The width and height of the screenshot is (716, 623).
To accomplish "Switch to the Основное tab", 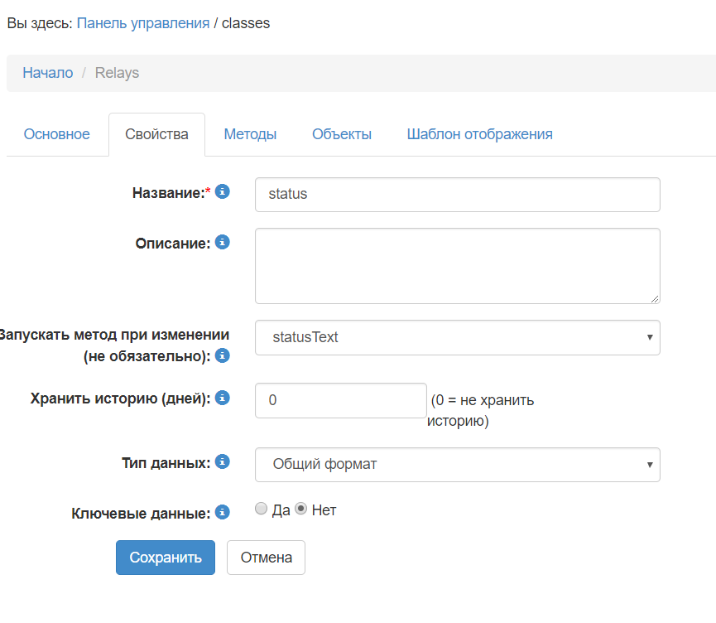I will (x=56, y=134).
